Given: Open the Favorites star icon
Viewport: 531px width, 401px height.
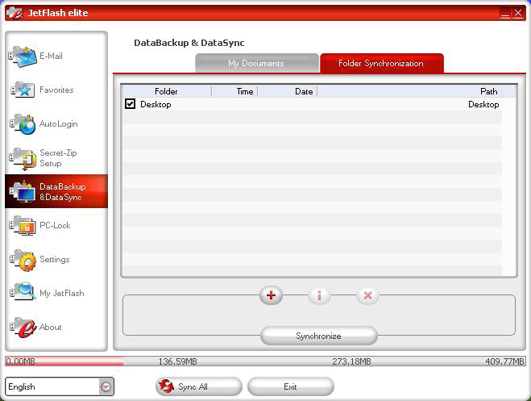Looking at the screenshot, I should [x=23, y=90].
